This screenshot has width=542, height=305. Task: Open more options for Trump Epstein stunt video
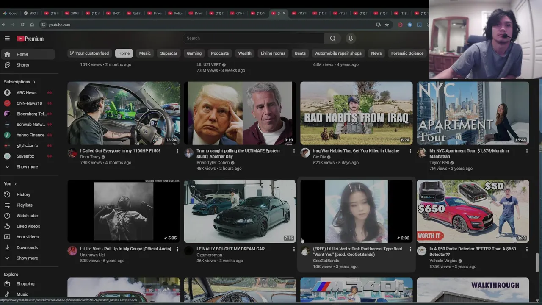tap(294, 151)
